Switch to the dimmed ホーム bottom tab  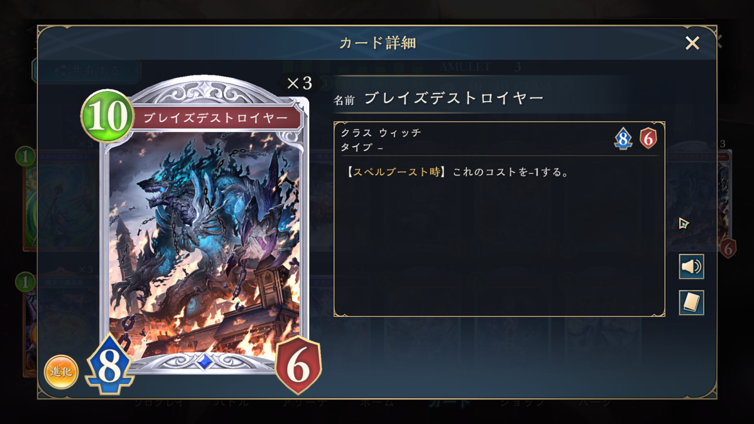(377, 403)
